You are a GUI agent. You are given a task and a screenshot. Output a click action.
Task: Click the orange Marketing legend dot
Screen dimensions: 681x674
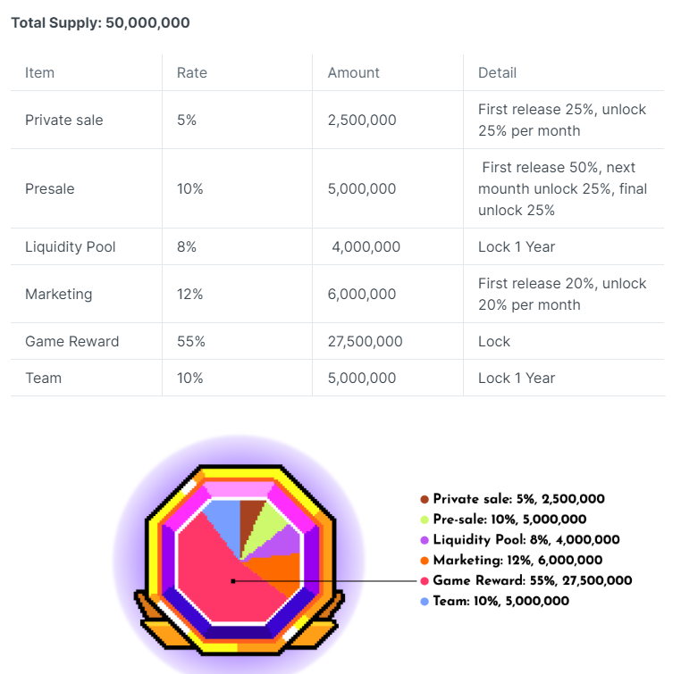click(425, 561)
